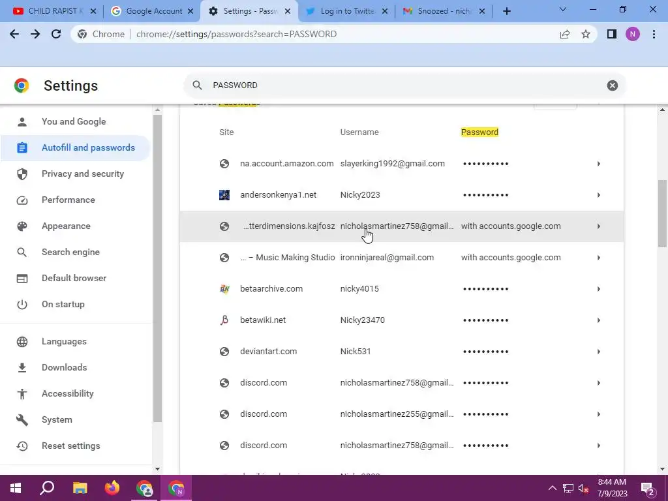Click the forward navigation arrow
The height and width of the screenshot is (501, 668).
(x=35, y=34)
